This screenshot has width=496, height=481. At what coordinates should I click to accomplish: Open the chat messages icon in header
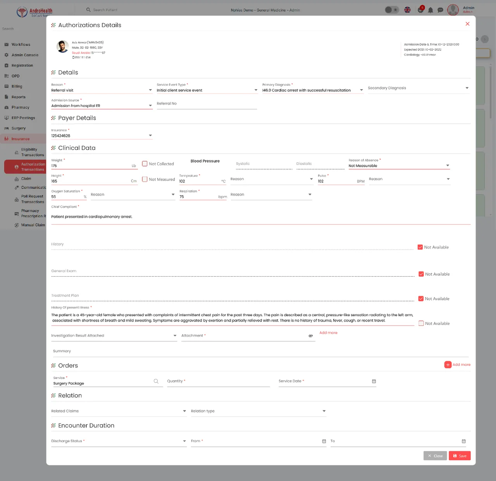pos(441,10)
